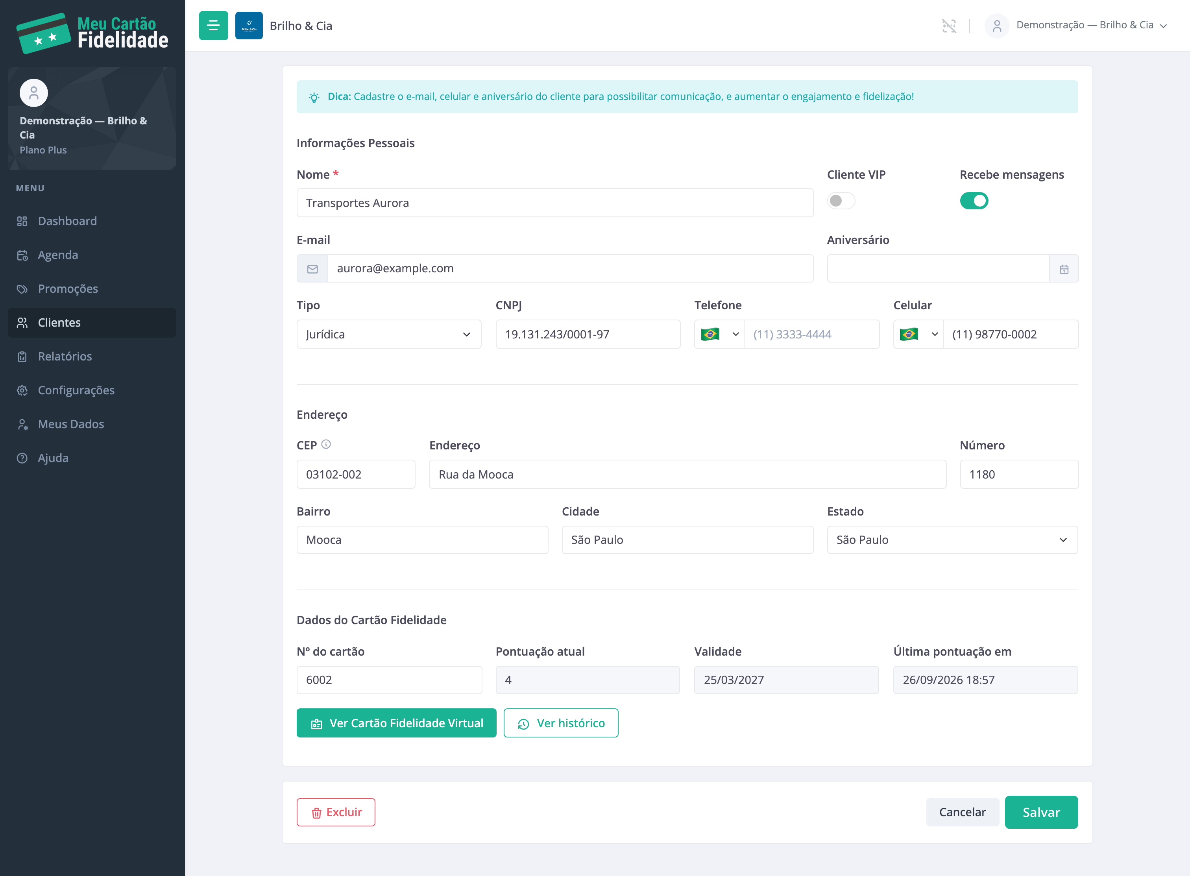Click the Nº do cartão input field
This screenshot has height=876, width=1190.
pos(389,680)
